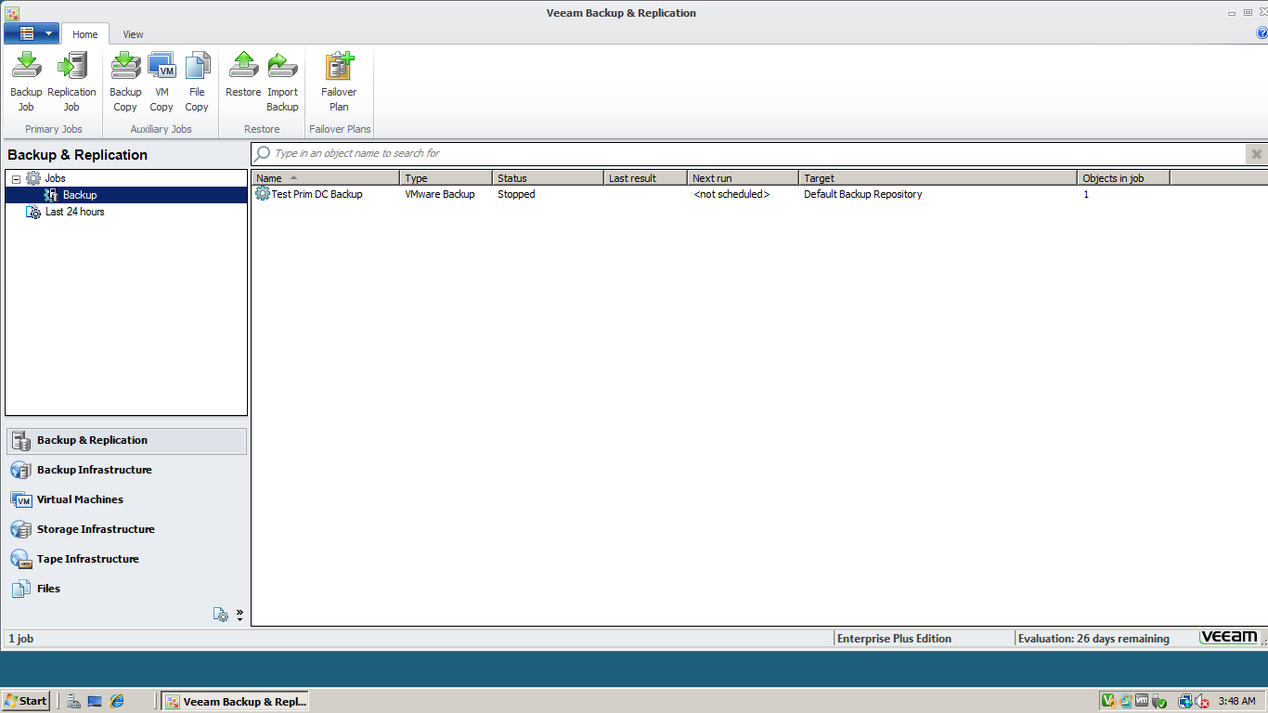Select the Last 24 hours tree node
1268x713 pixels.
(74, 212)
